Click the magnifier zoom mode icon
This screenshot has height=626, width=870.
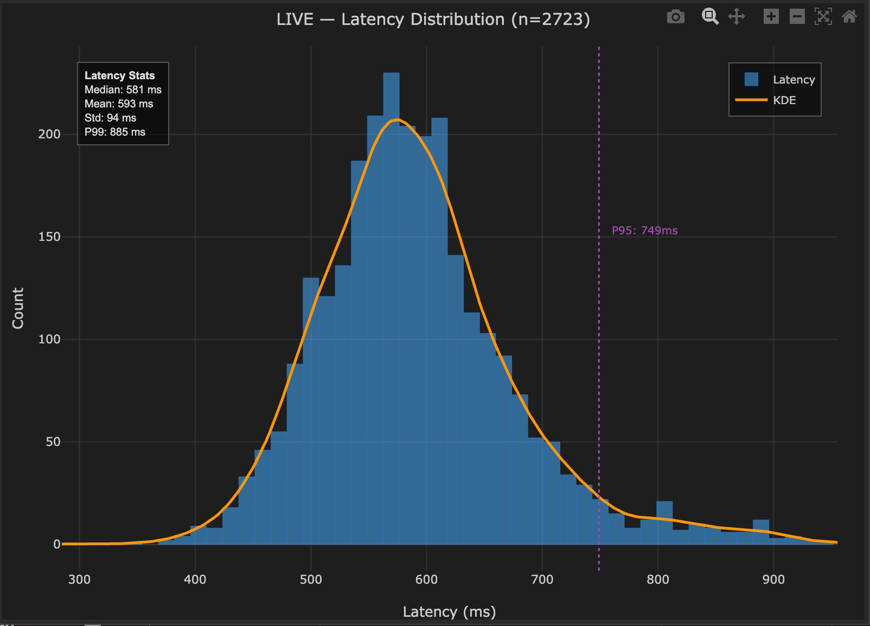(709, 17)
